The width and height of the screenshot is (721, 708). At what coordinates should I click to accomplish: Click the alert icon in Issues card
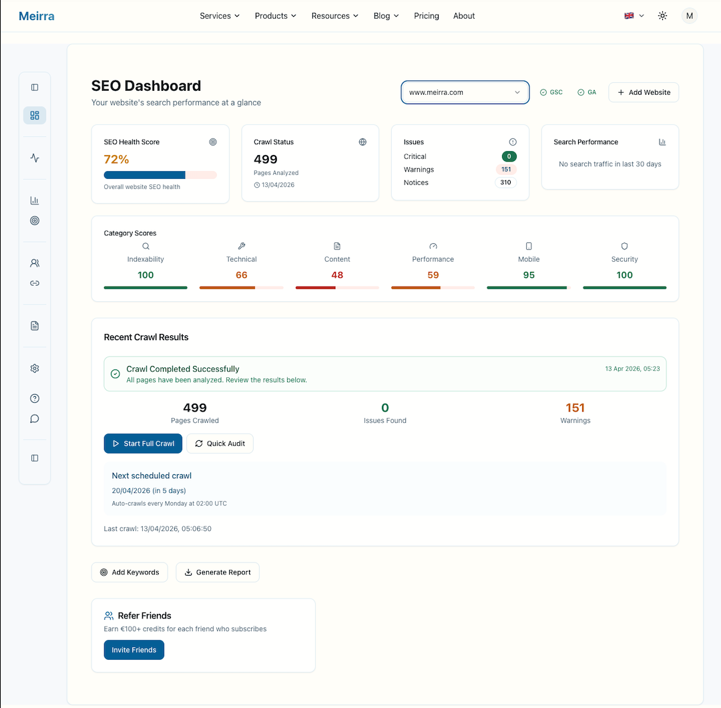coord(513,142)
